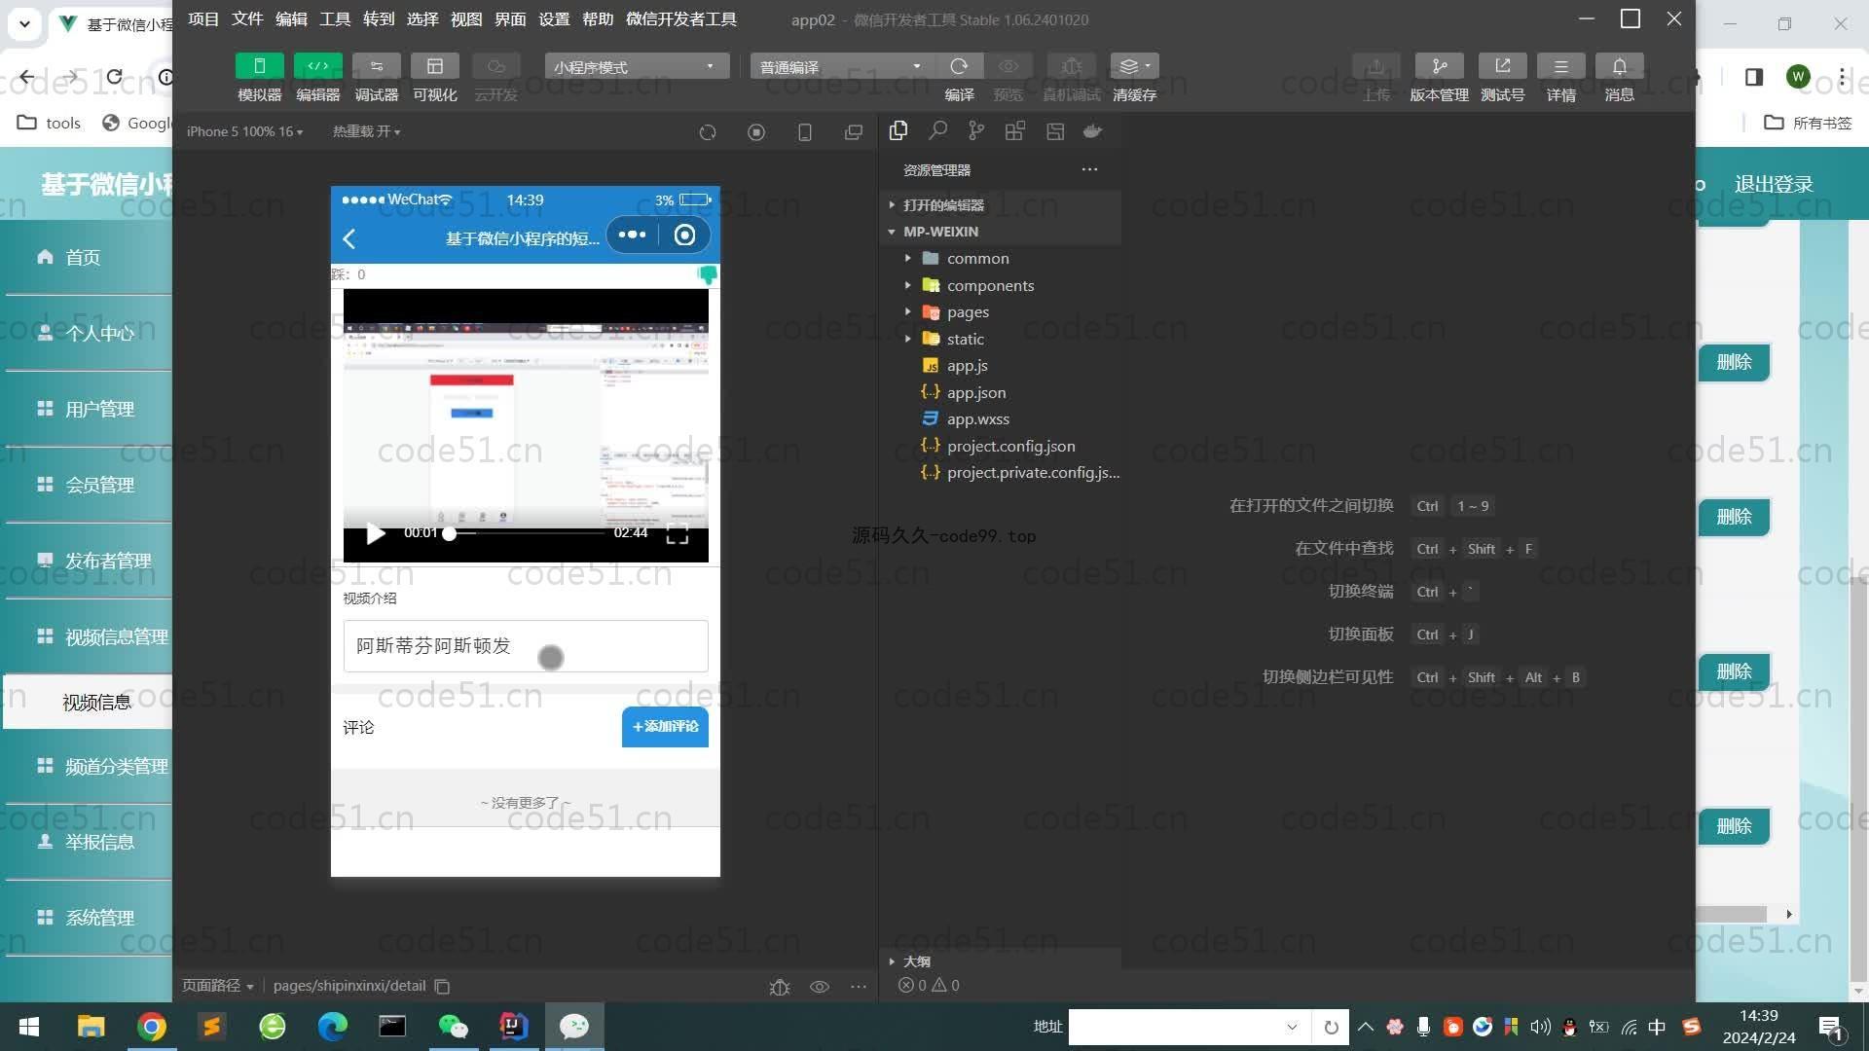
Task: Toggle the Simulator panel button
Action: point(259,66)
